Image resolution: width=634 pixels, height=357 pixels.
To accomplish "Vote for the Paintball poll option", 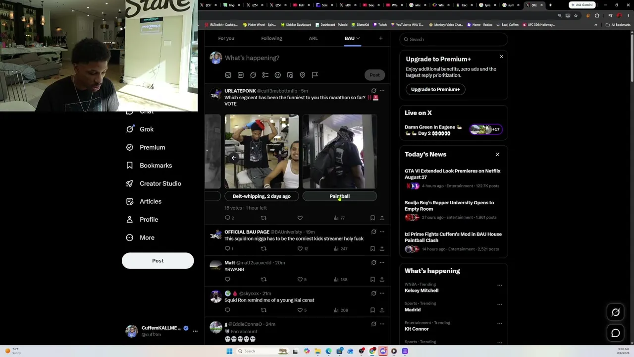I will coord(339,196).
